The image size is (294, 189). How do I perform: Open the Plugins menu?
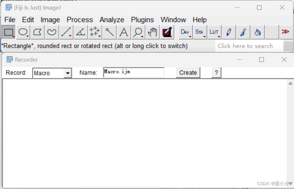click(x=142, y=20)
